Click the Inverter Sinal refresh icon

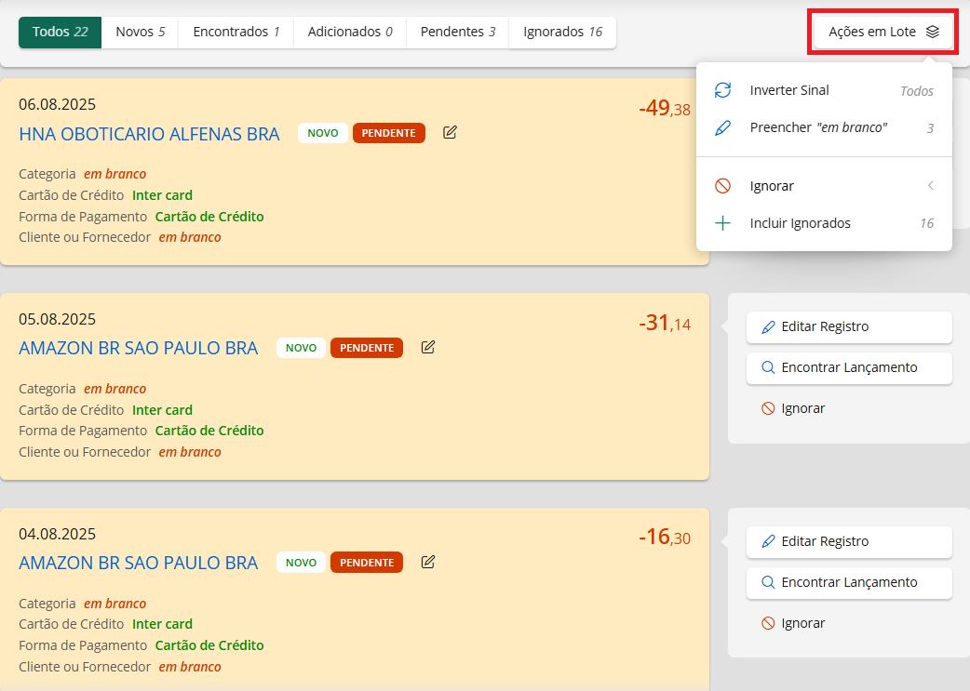click(x=722, y=90)
